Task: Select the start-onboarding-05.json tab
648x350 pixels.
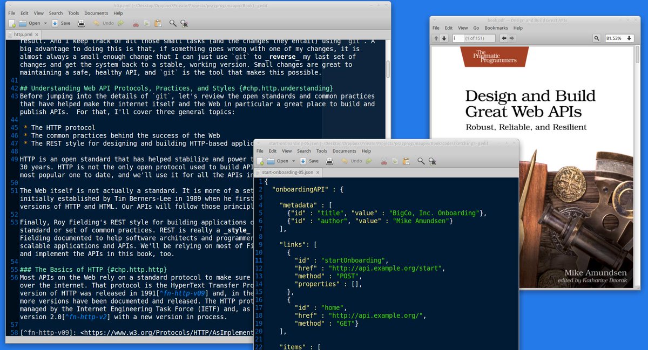Action: point(288,173)
